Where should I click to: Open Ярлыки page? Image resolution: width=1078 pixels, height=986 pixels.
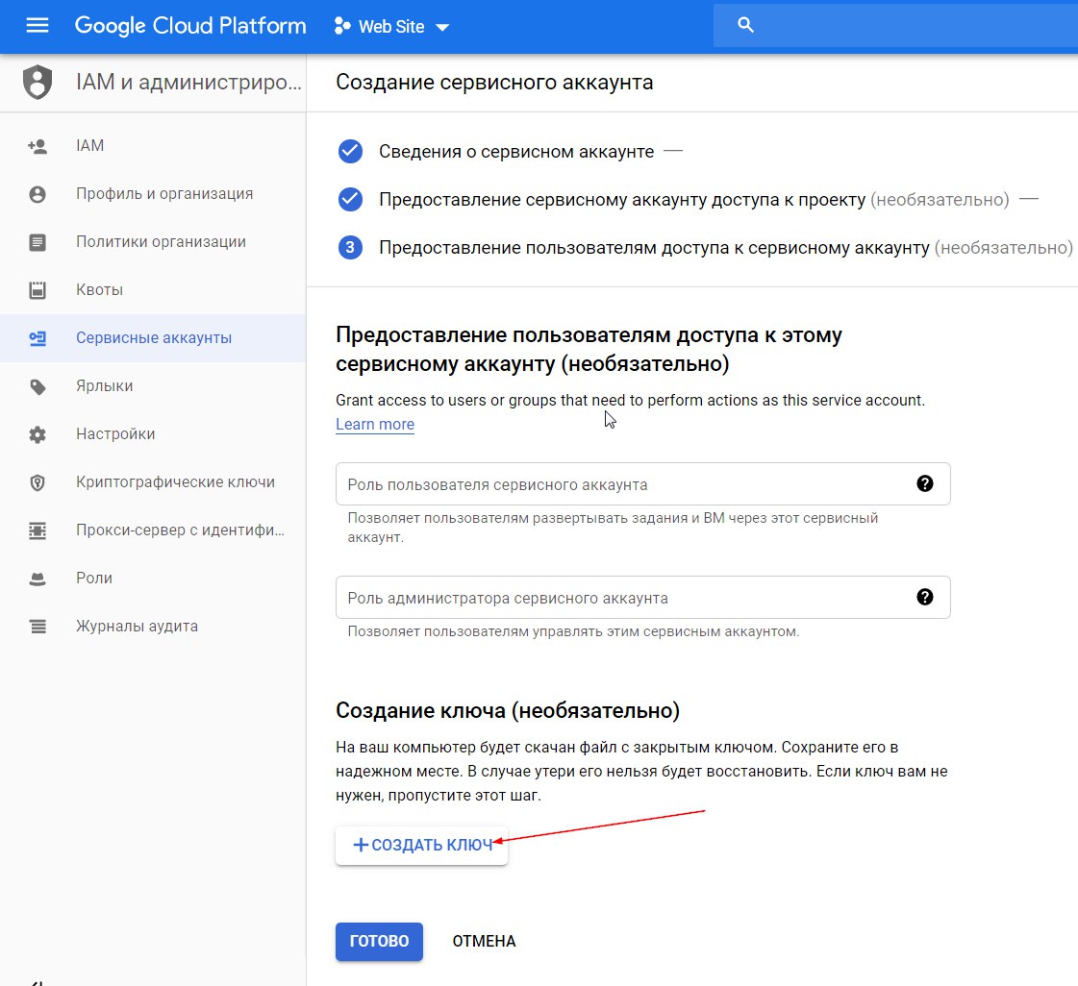153,386
